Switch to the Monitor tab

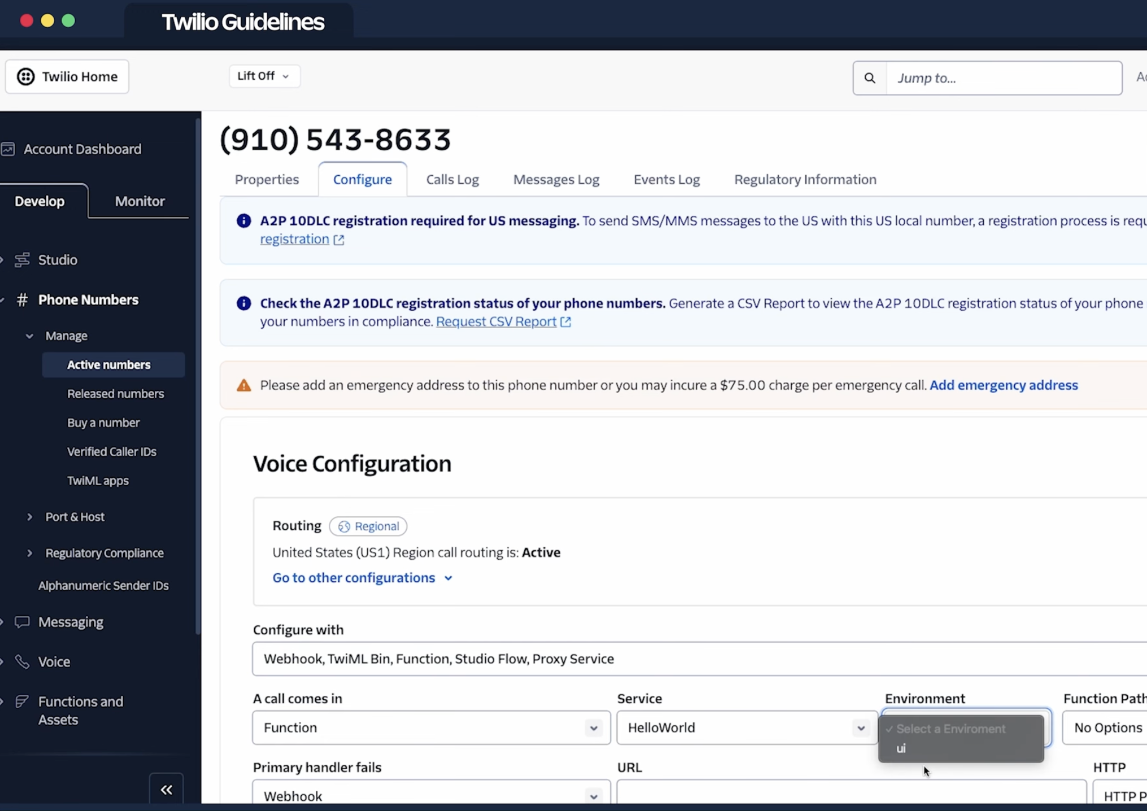pyautogui.click(x=140, y=201)
